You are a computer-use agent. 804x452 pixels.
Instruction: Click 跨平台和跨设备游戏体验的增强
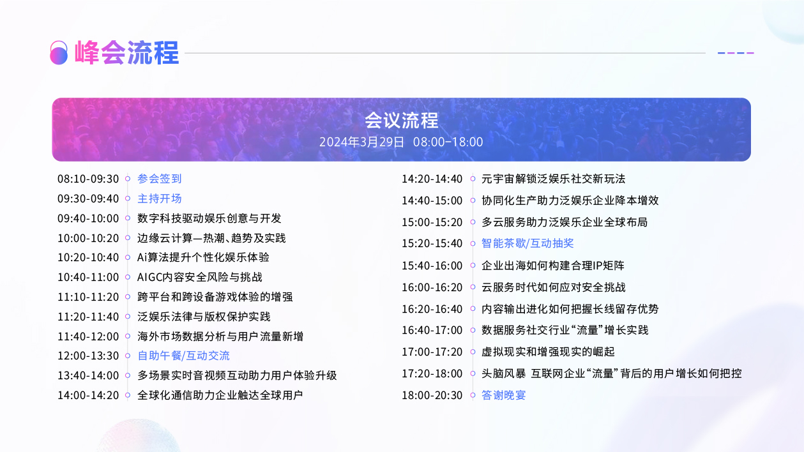click(215, 297)
